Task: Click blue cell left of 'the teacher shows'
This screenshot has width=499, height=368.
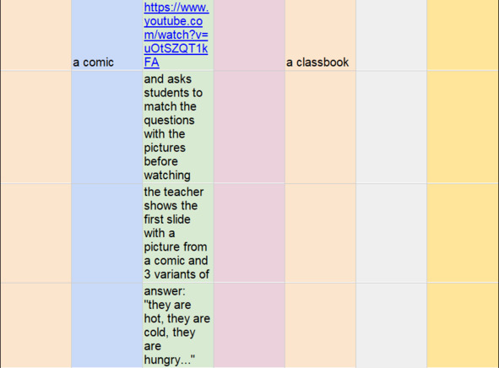Action: coord(106,233)
